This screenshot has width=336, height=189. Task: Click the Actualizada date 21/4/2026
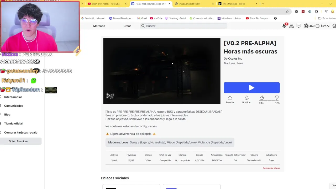pyautogui.click(x=217, y=160)
